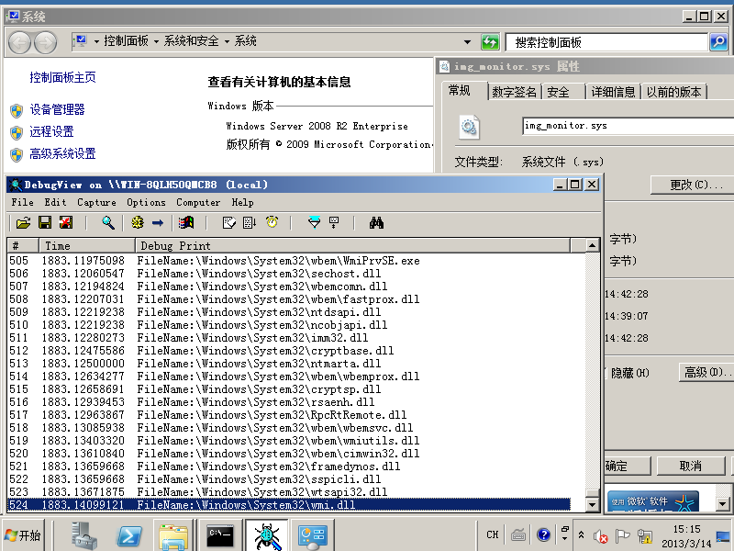Viewport: 734px width, 551px height.
Task: Click the Open log file icon in DebugView
Action: point(23,222)
